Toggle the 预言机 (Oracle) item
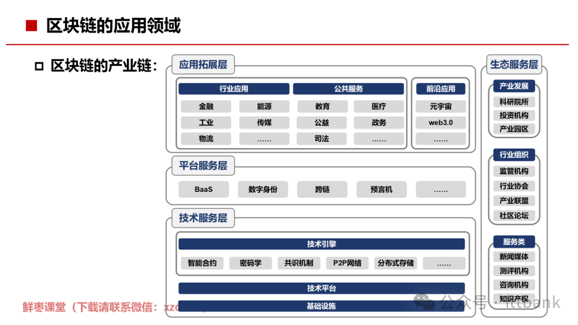This screenshot has width=578, height=325. [381, 189]
